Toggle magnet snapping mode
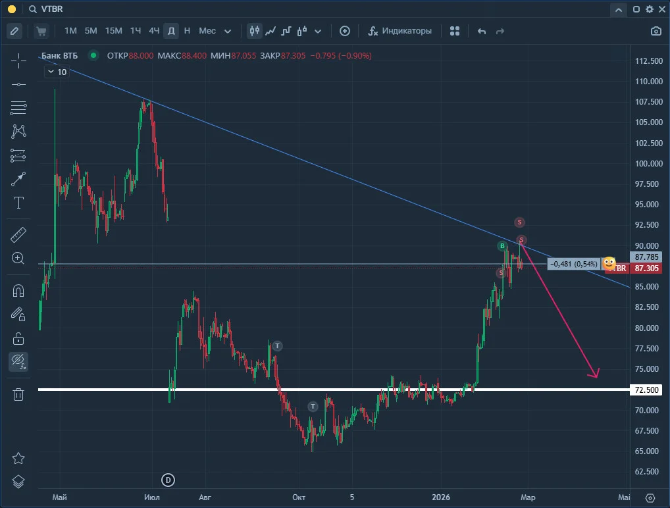This screenshot has width=670, height=508. 18,291
